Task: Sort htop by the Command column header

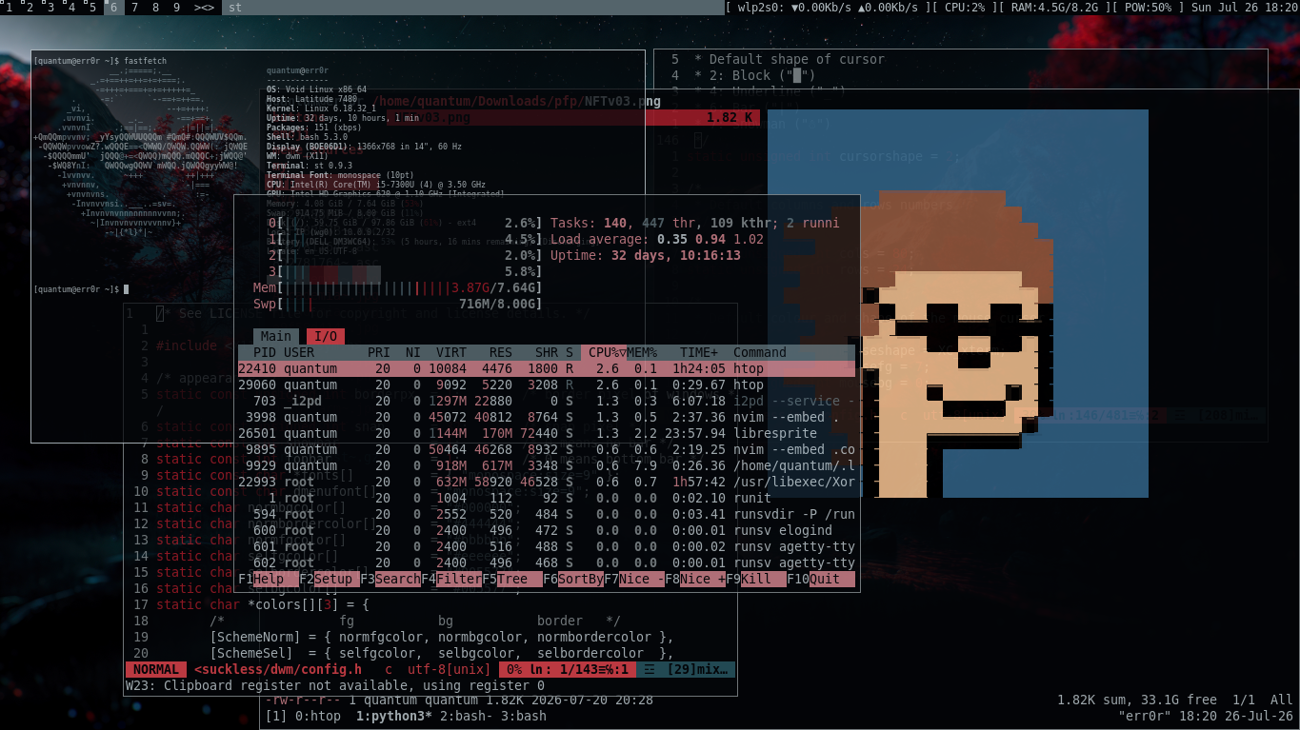Action: coord(760,352)
